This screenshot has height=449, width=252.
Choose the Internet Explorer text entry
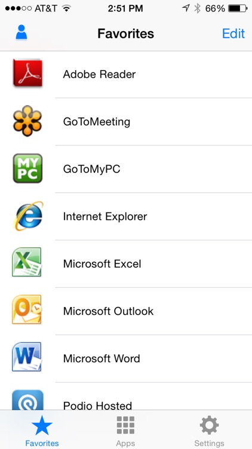(105, 217)
